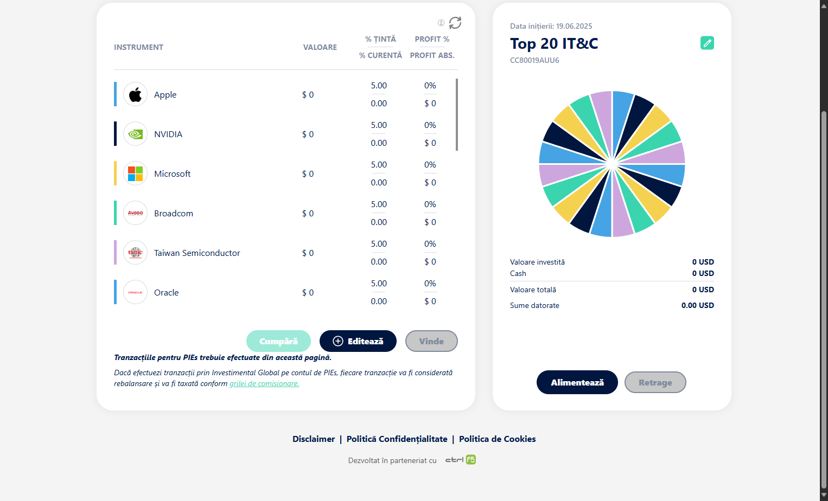Click the Vinde button
This screenshot has height=501, width=828.
(431, 341)
